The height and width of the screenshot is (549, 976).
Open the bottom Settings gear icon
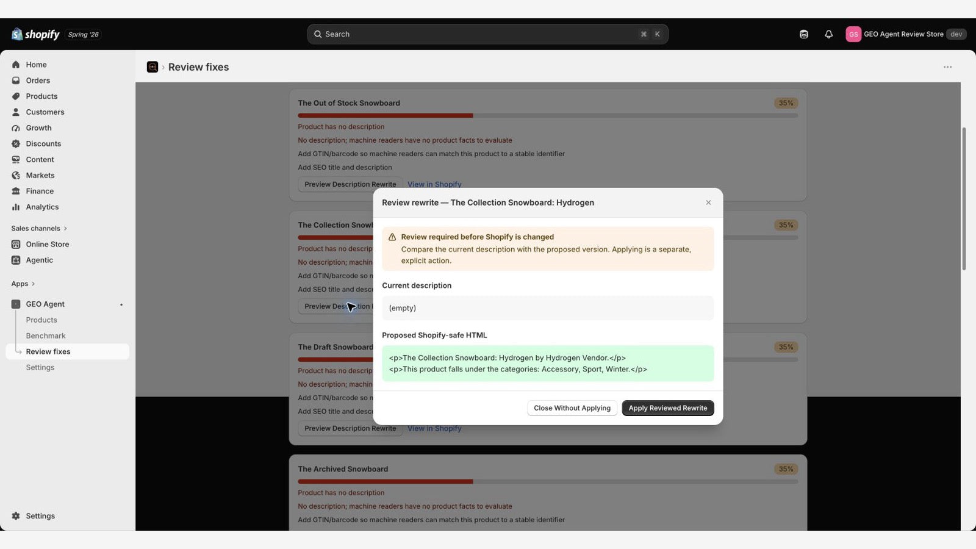pyautogui.click(x=16, y=516)
